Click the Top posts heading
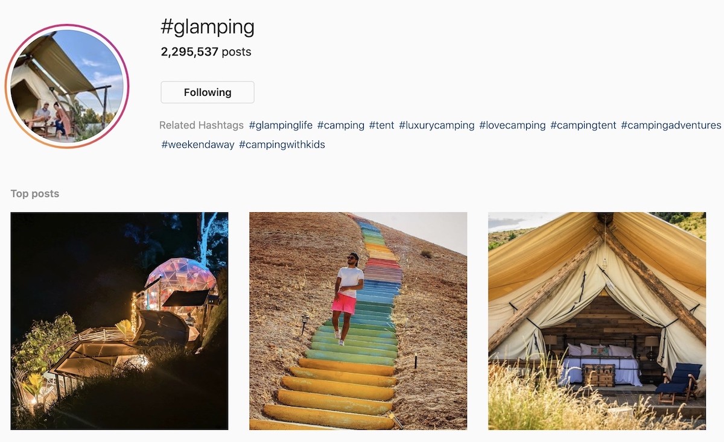Image resolution: width=724 pixels, height=442 pixels. (35, 194)
